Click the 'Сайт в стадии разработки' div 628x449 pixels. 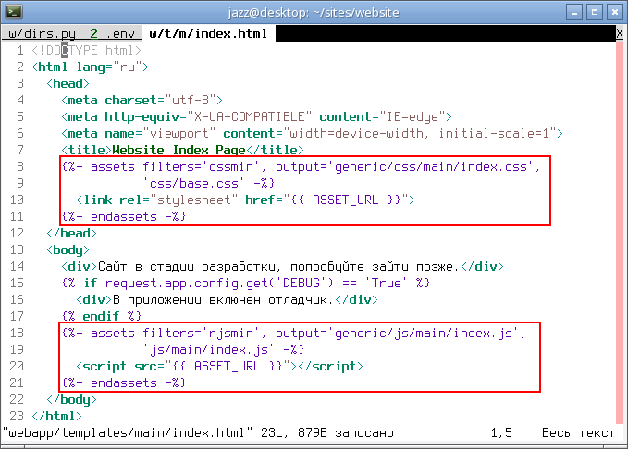282,266
